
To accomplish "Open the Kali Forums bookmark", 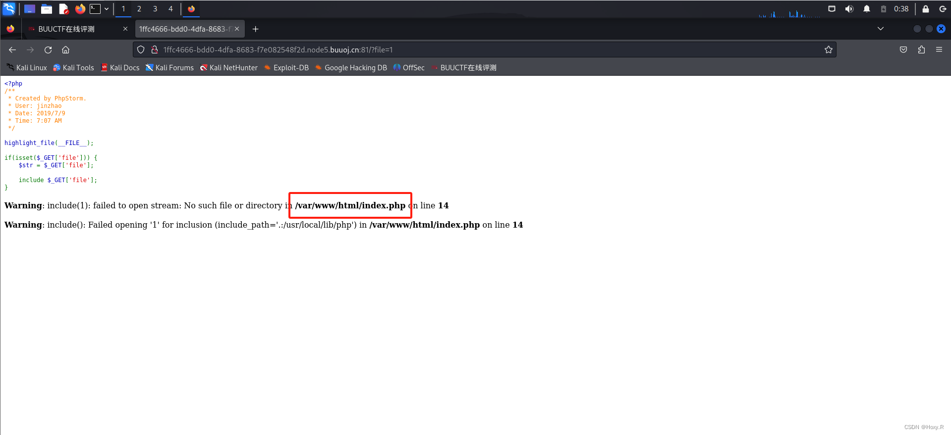I will tap(169, 68).
